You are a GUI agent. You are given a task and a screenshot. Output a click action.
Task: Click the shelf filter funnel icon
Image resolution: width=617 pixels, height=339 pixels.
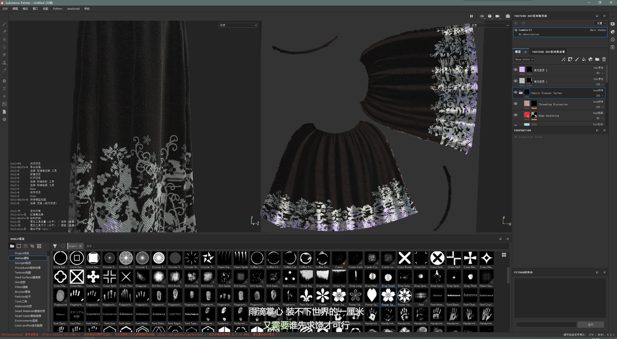[55, 246]
